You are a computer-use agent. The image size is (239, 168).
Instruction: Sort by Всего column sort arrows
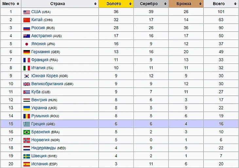[235, 4]
